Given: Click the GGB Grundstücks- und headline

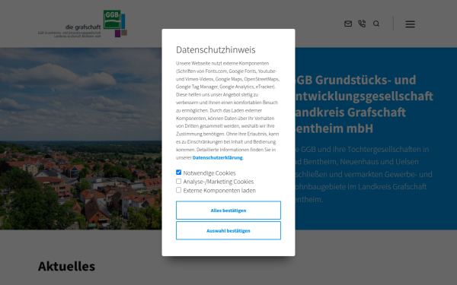Looking at the screenshot, I should (x=364, y=104).
